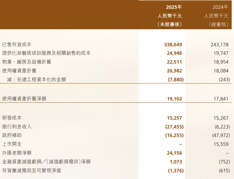The image size is (234, 179).
Task: Click the 政府補助 row label
Action: point(12,135)
